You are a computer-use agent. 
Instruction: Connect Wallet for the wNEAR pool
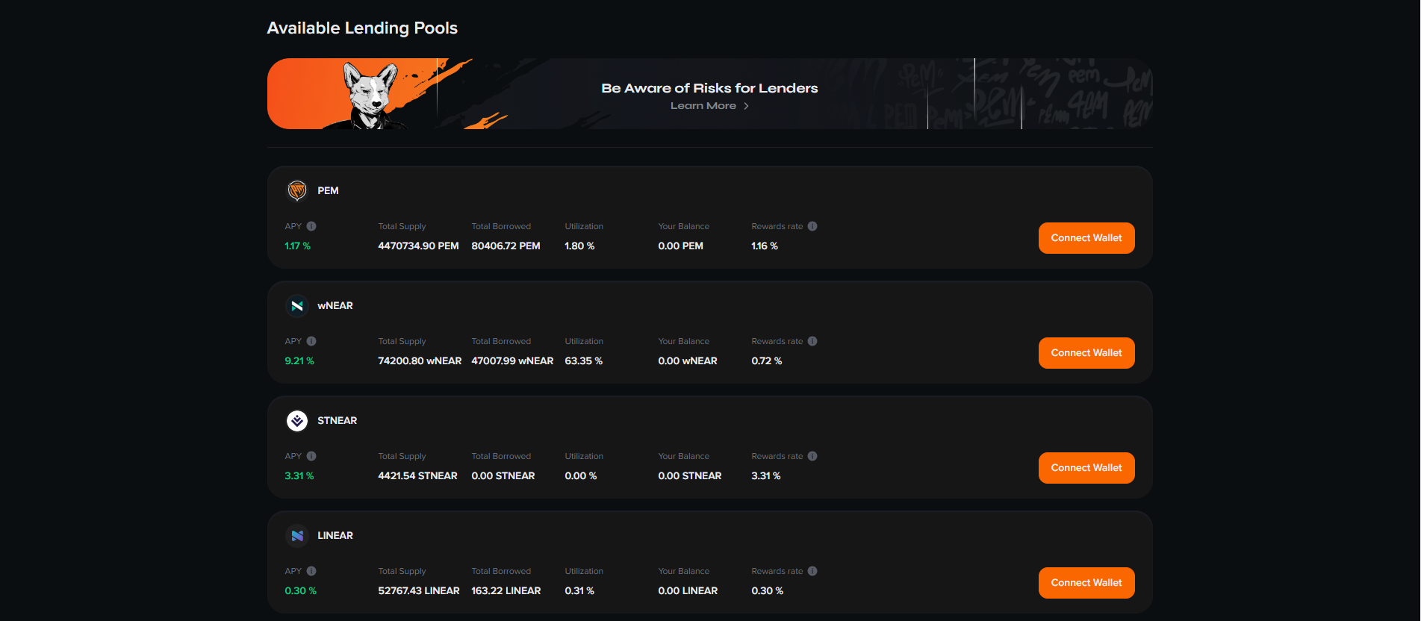(x=1086, y=353)
